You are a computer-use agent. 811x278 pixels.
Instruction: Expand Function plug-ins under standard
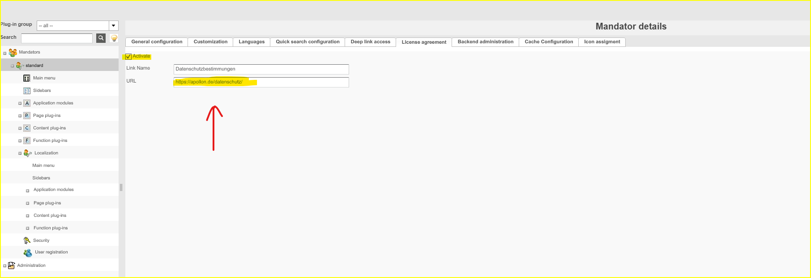point(20,141)
